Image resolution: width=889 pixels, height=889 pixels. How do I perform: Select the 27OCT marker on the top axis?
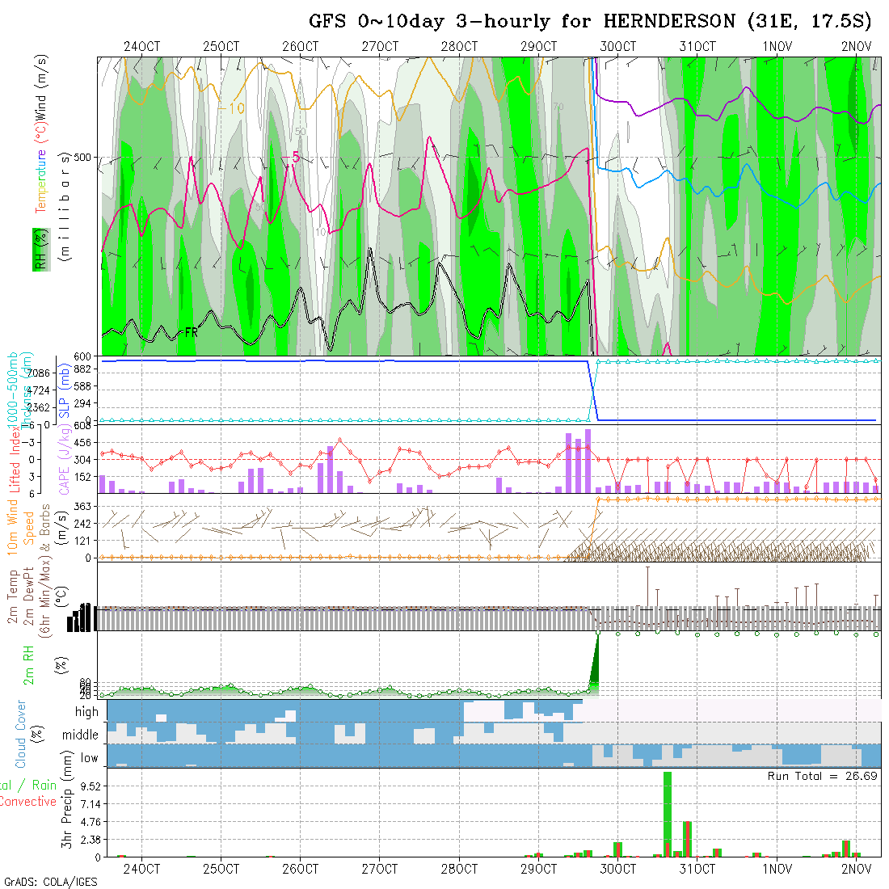coord(380,47)
